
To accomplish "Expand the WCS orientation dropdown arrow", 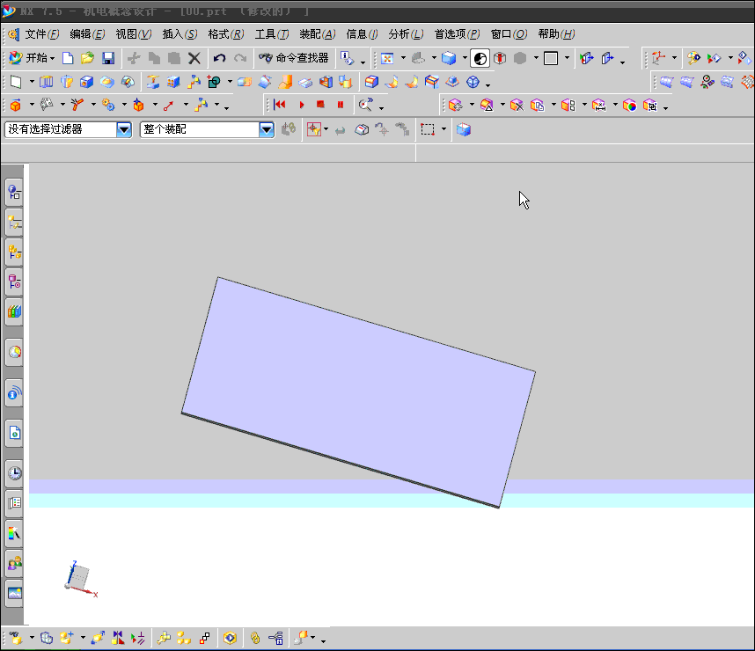I will 674,58.
